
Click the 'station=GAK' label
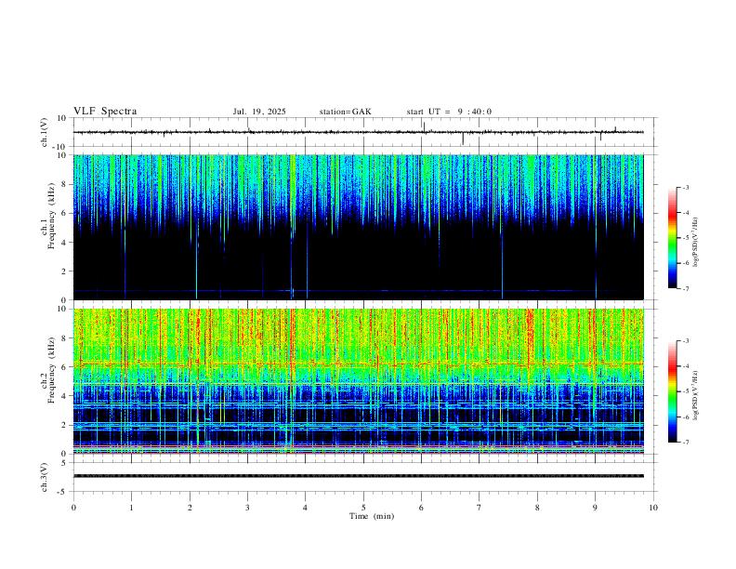(x=345, y=112)
